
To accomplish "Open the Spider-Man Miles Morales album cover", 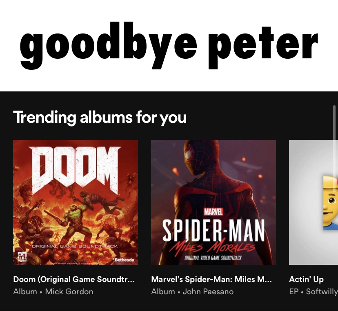I will click(x=213, y=202).
